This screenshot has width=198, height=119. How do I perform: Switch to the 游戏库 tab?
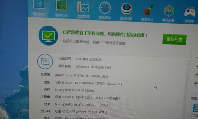(x=189, y=15)
